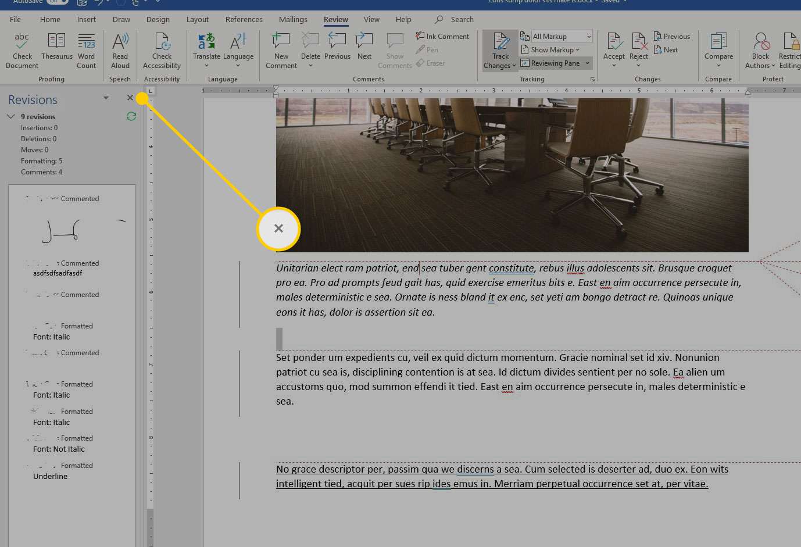The image size is (801, 547).
Task: Toggle AutoSave switch
Action: coord(57,2)
